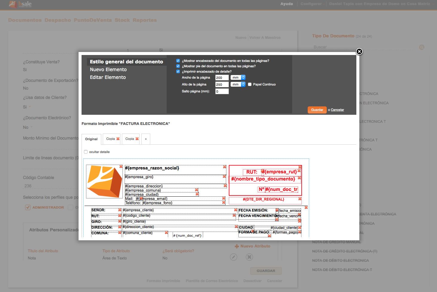This screenshot has width=437, height=292.
Task: Delete the #{empresa_giro} field using red X
Action: (x=224, y=177)
